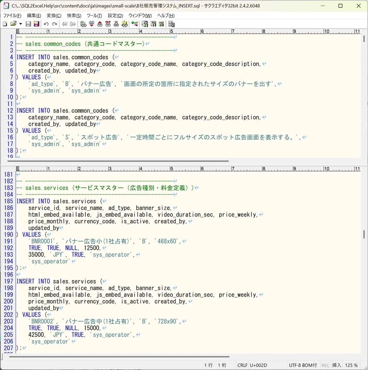Jump to previous location history icon
The width and height of the screenshot is (368, 370).
64,24
